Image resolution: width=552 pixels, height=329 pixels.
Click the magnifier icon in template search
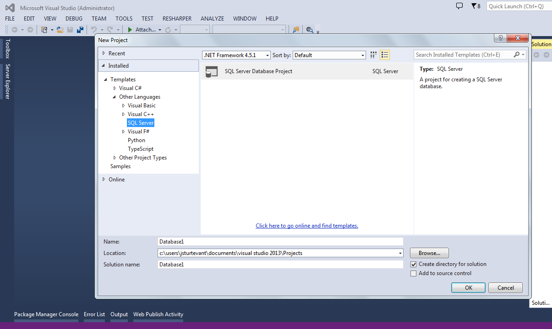517,55
